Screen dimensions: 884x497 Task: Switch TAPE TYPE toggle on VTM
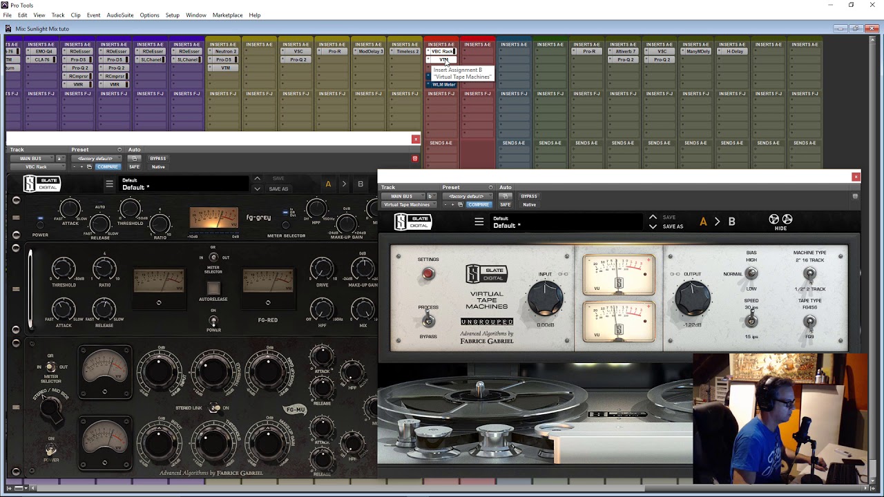[810, 322]
